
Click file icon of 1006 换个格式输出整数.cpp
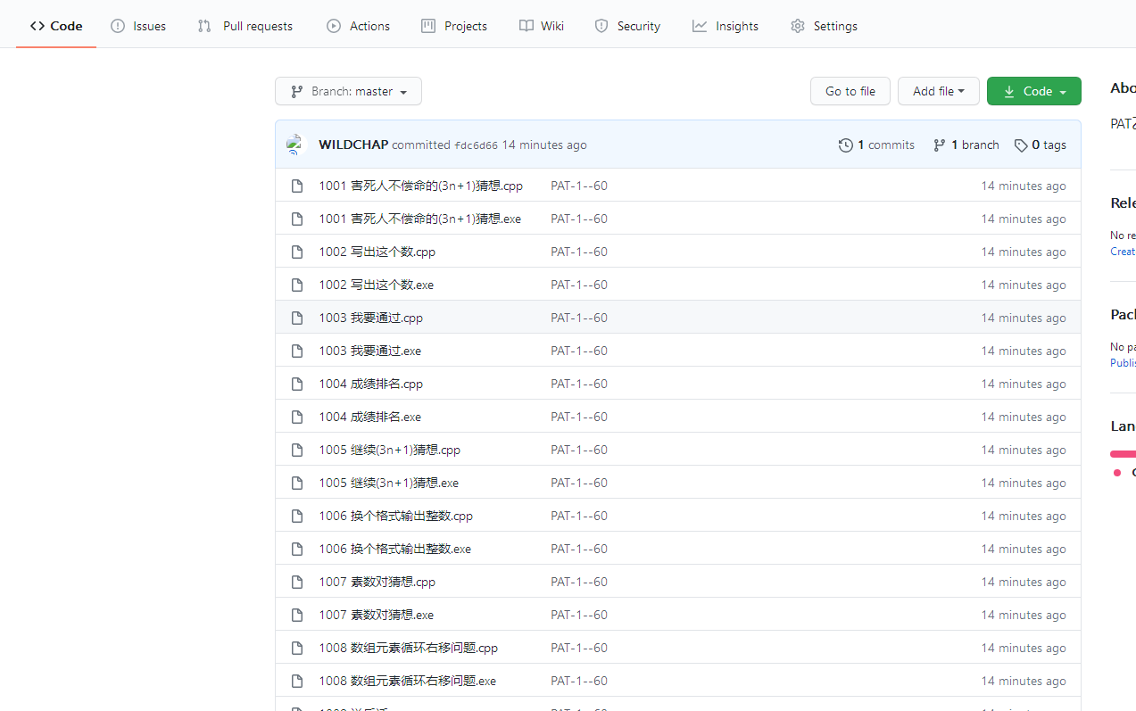[x=297, y=516]
